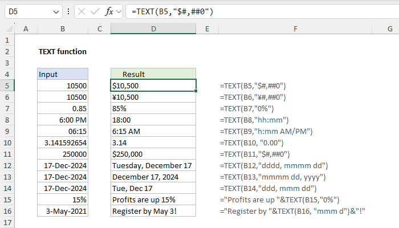Image resolution: width=399 pixels, height=228 pixels.
Task: Click formula text =TEXT(B9,"h:mm AM/PM")
Action: pyautogui.click(x=266, y=132)
